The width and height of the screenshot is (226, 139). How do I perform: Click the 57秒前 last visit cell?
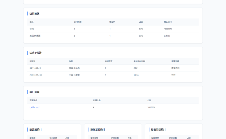[167, 36]
